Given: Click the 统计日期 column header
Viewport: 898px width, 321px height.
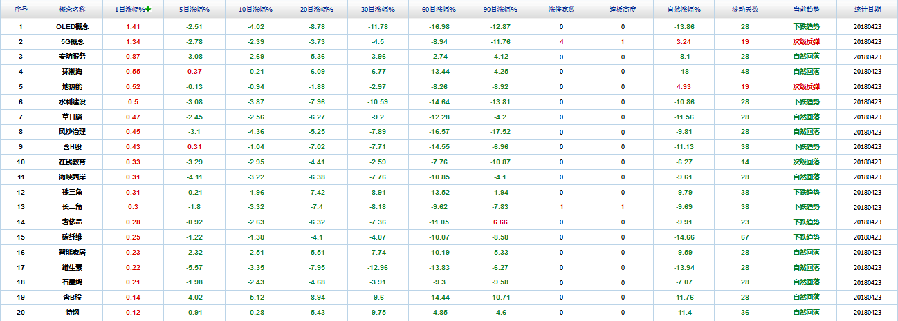Looking at the screenshot, I should pyautogui.click(x=868, y=10).
